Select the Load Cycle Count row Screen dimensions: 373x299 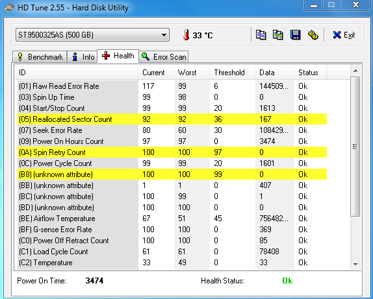click(x=172, y=251)
